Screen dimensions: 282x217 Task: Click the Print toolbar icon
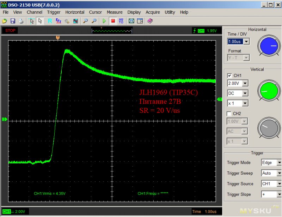click(21, 21)
